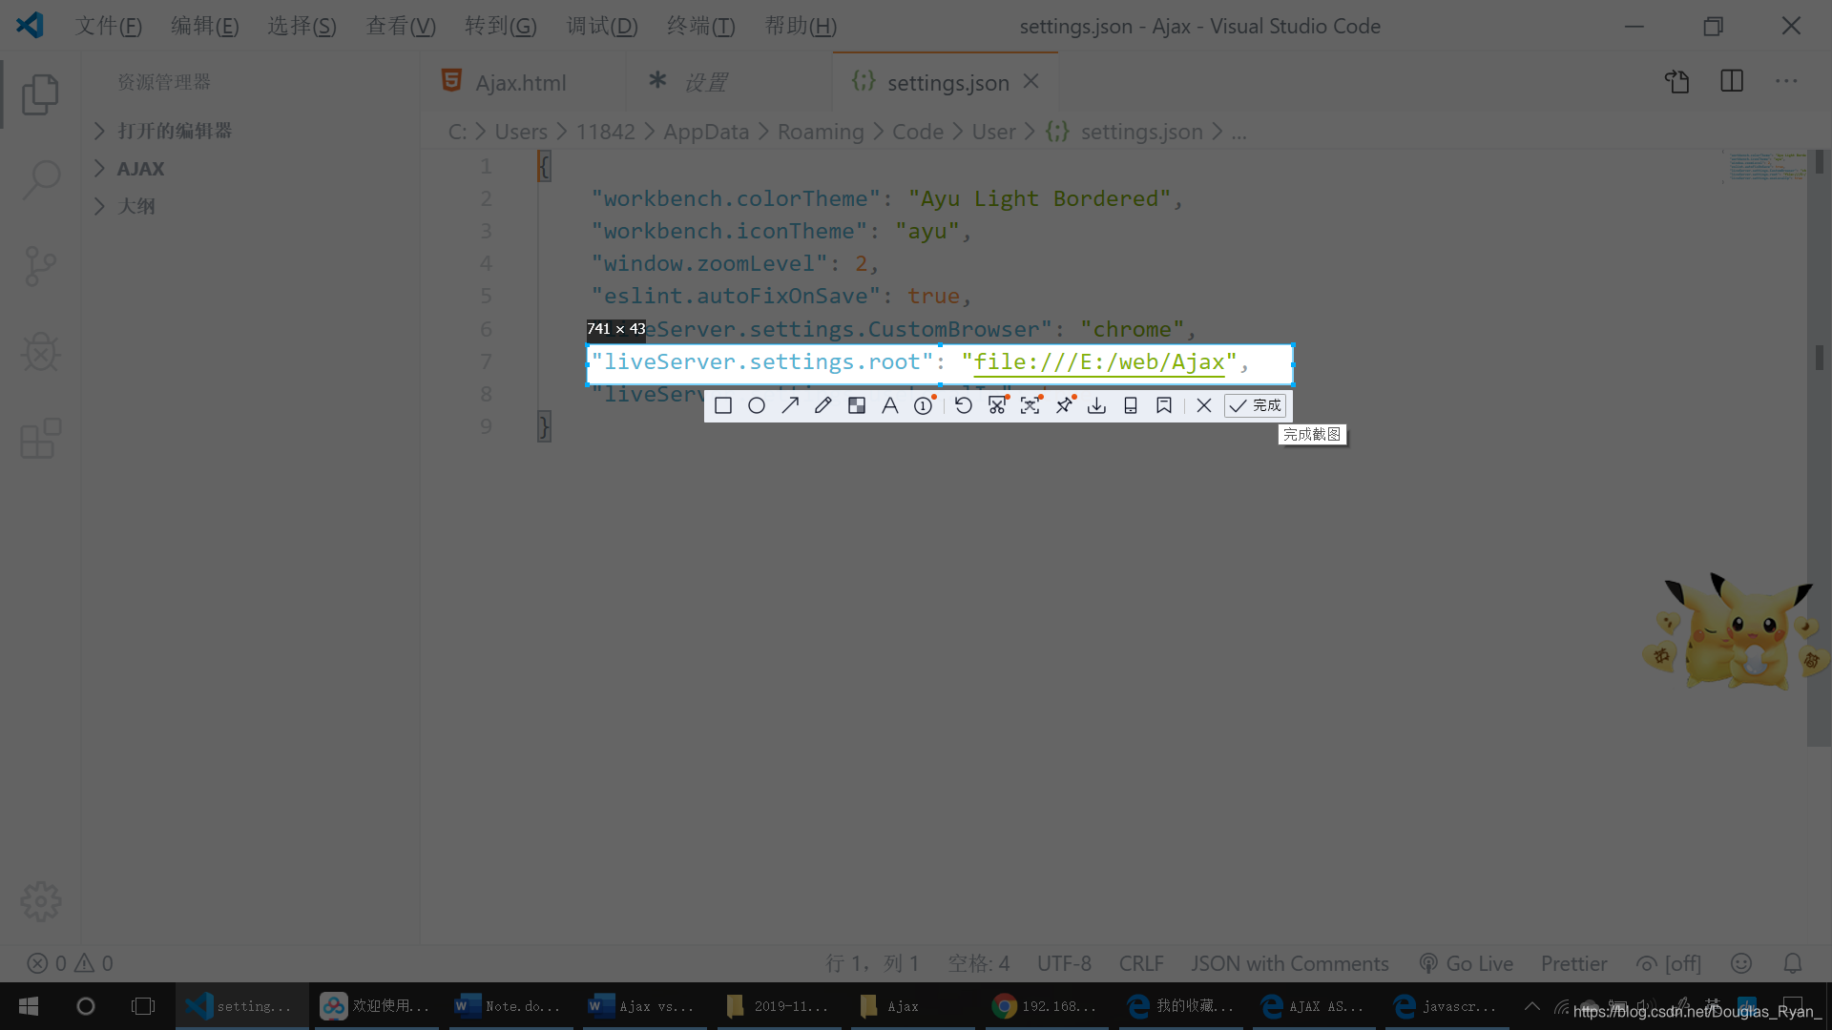The height and width of the screenshot is (1030, 1832).
Task: Select the text annotation tool
Action: [889, 405]
